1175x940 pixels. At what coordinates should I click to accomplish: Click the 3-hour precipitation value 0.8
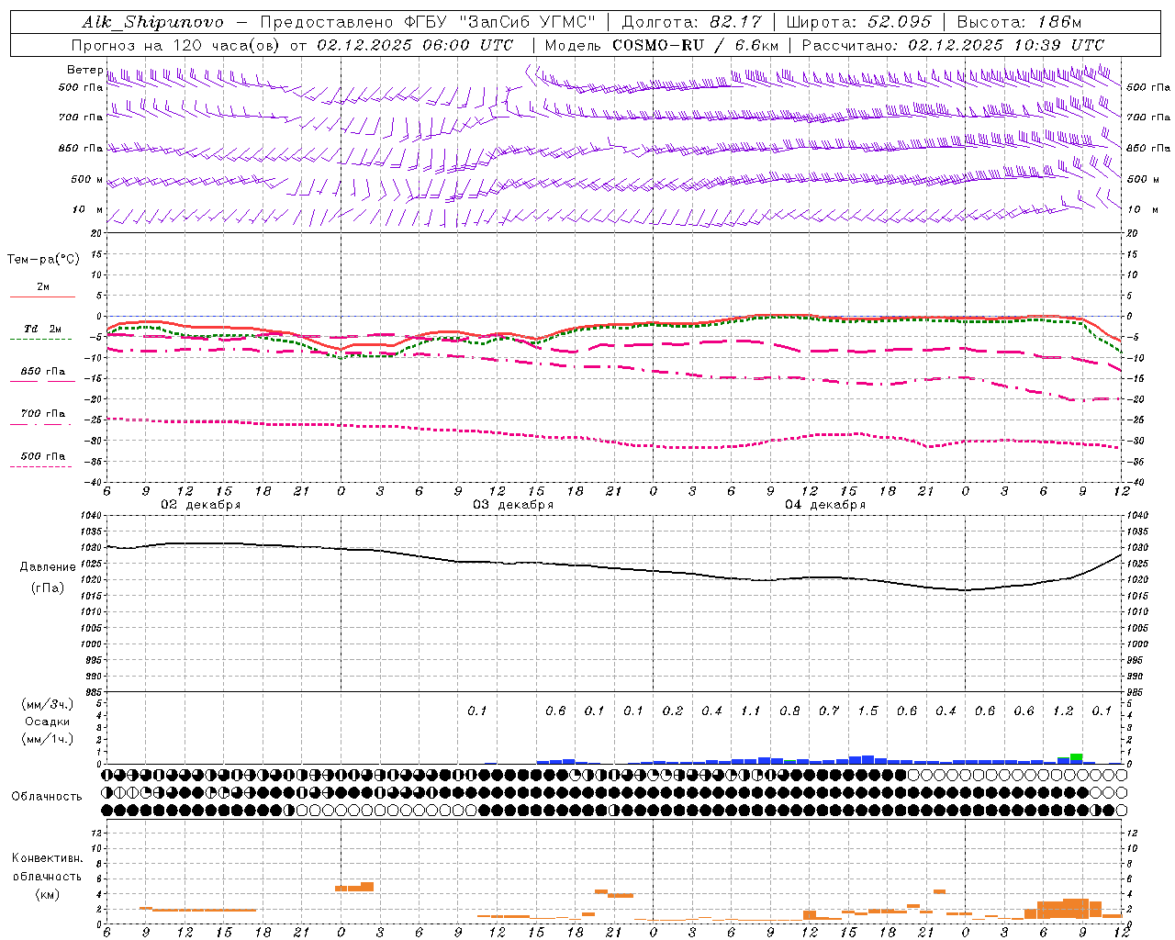(789, 711)
